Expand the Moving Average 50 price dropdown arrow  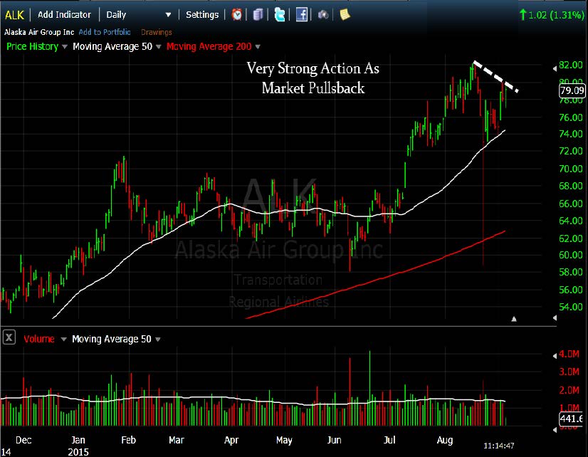point(158,46)
